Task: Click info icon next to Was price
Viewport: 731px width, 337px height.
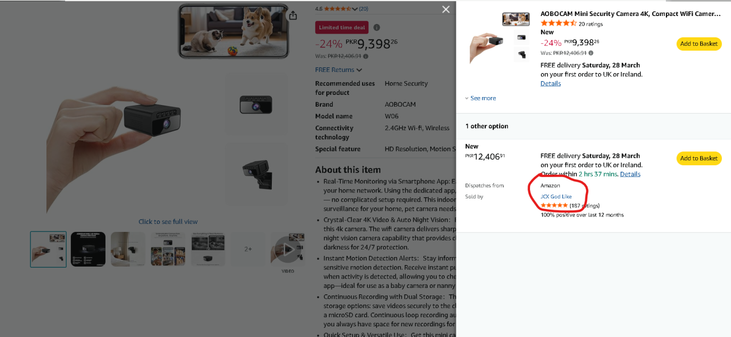Action: pos(366,56)
